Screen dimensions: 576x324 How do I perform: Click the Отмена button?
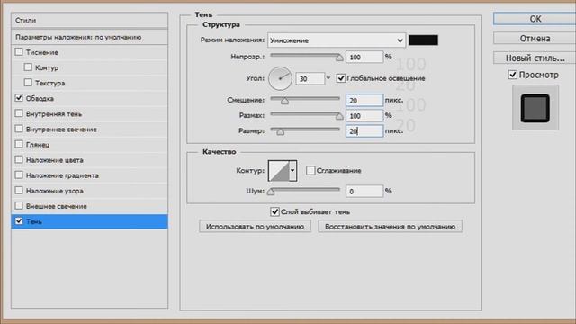(x=535, y=38)
